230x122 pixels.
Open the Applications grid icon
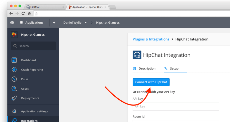21,23
